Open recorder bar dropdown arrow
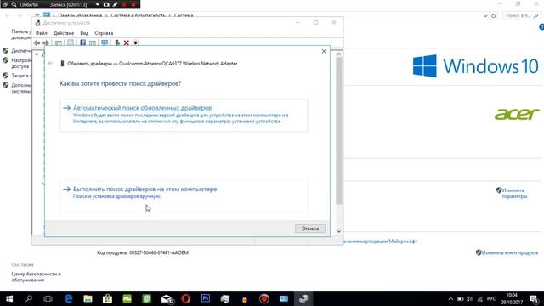544x306 pixels. click(x=98, y=4)
